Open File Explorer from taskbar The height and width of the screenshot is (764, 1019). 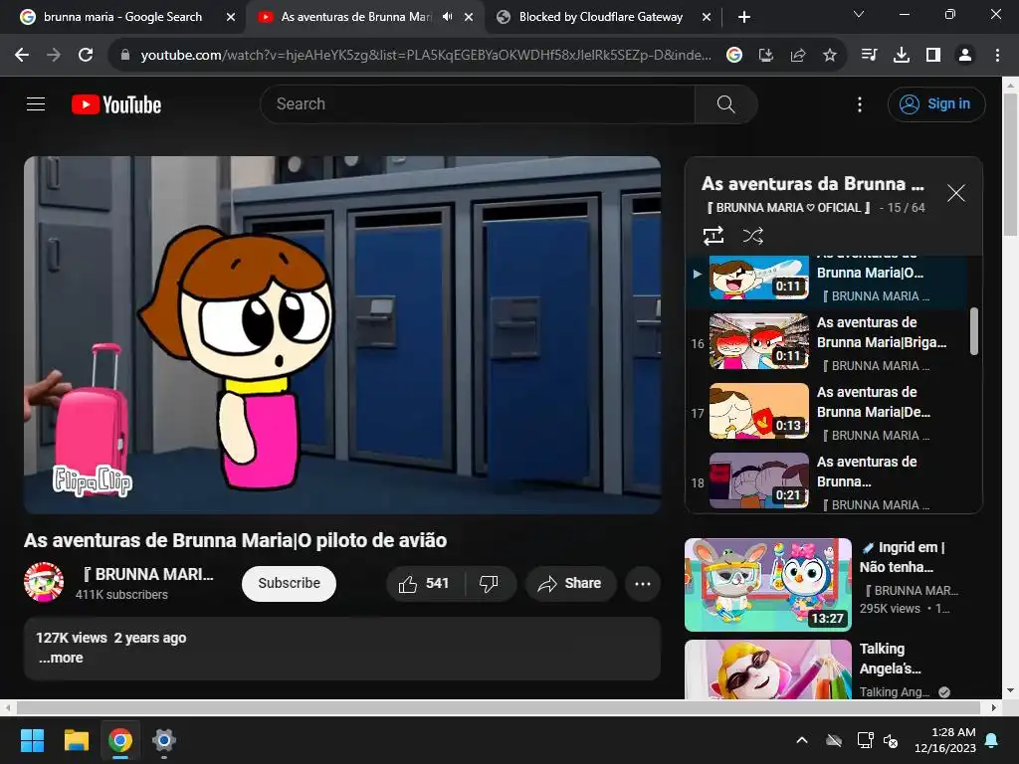pos(76,740)
